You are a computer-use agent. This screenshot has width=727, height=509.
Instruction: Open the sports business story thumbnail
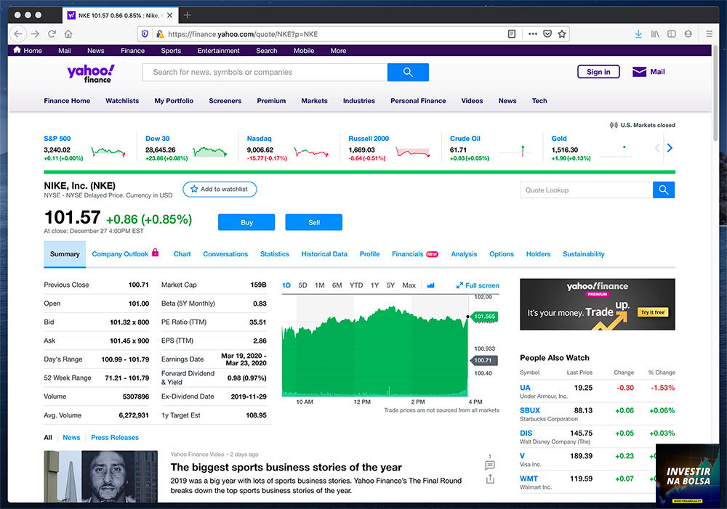coord(100,476)
